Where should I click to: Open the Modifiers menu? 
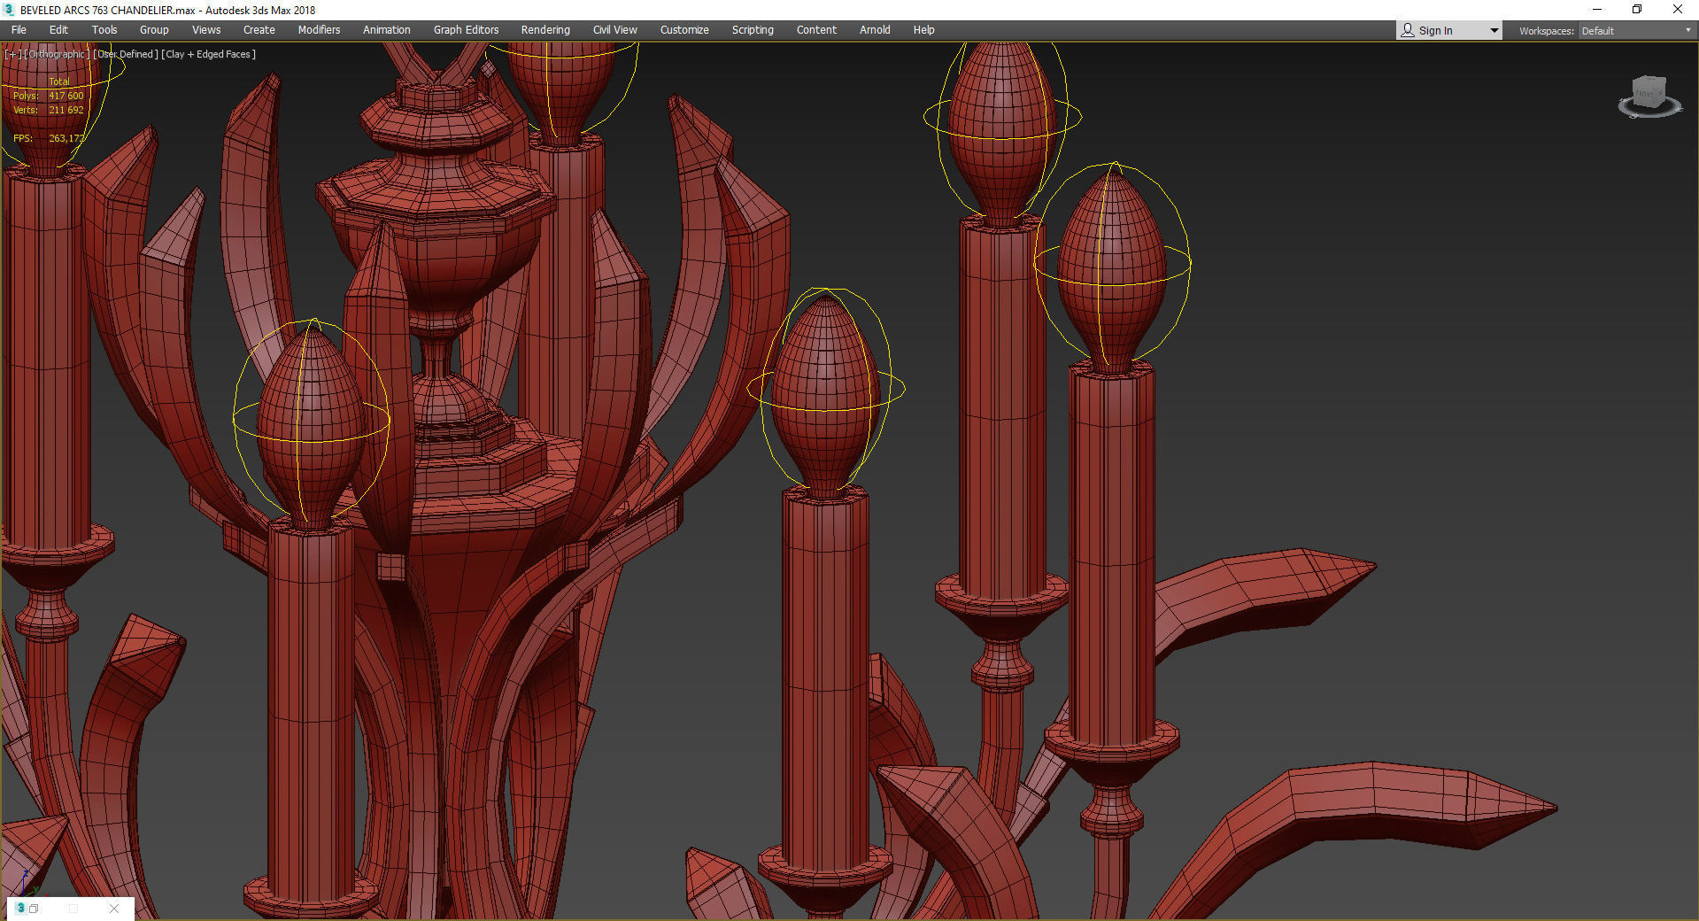pyautogui.click(x=319, y=30)
